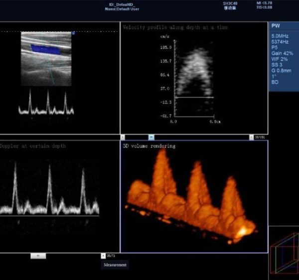Select the 3D volume rendering panel
The height and width of the screenshot is (280, 299).
[x=194, y=196]
